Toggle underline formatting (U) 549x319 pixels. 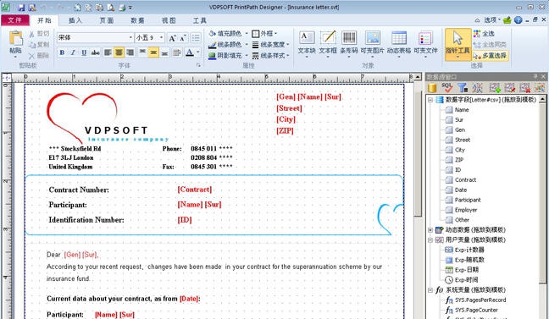[84, 52]
